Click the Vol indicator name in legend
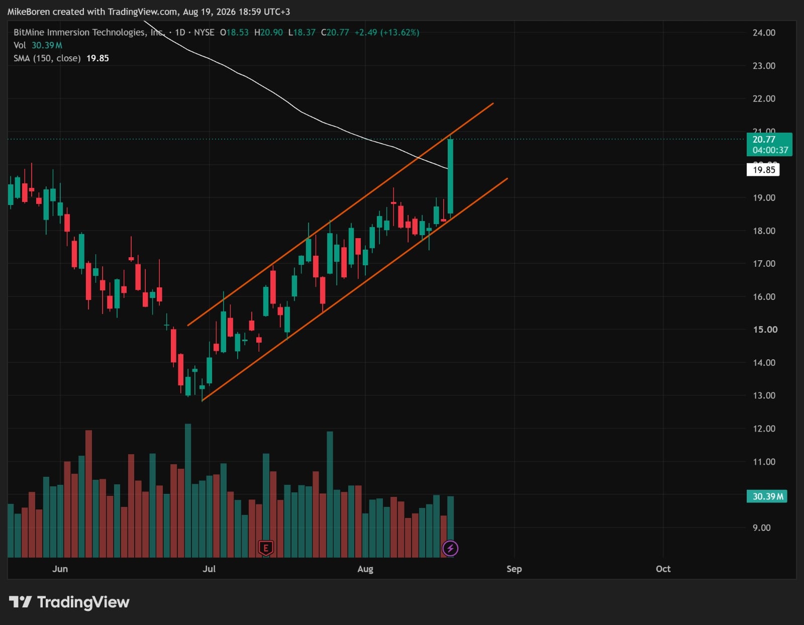This screenshot has width=804, height=625. [x=20, y=45]
